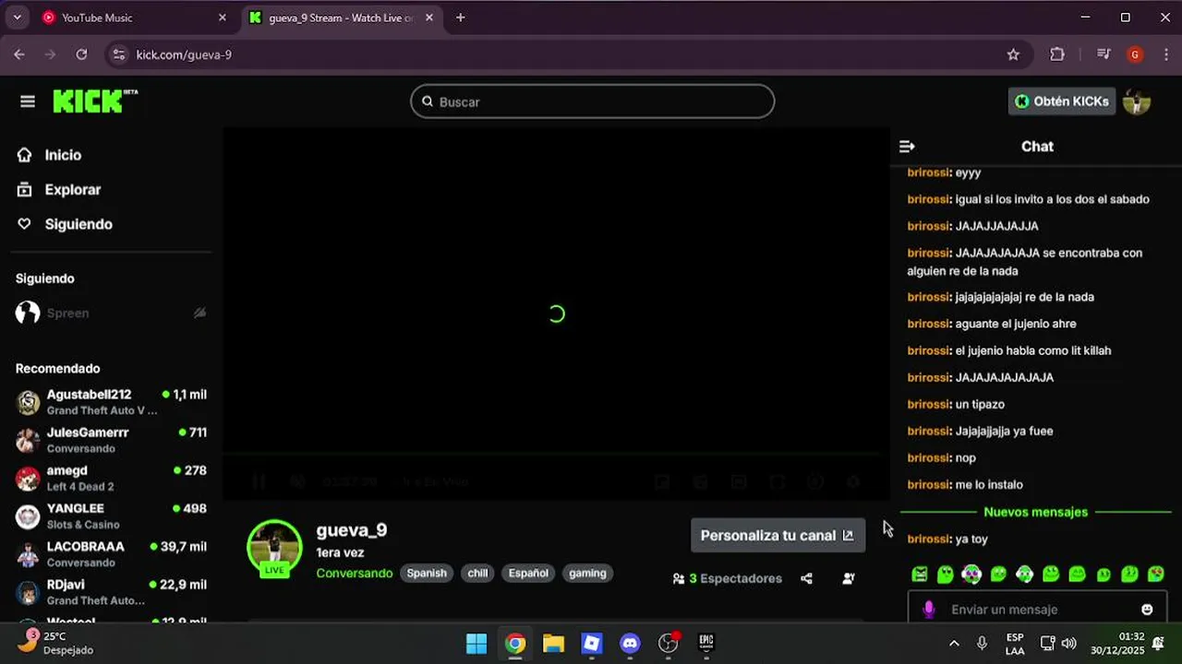Viewport: 1182px width, 664px height.
Task: Show hidden system tray icons
Action: (x=954, y=643)
